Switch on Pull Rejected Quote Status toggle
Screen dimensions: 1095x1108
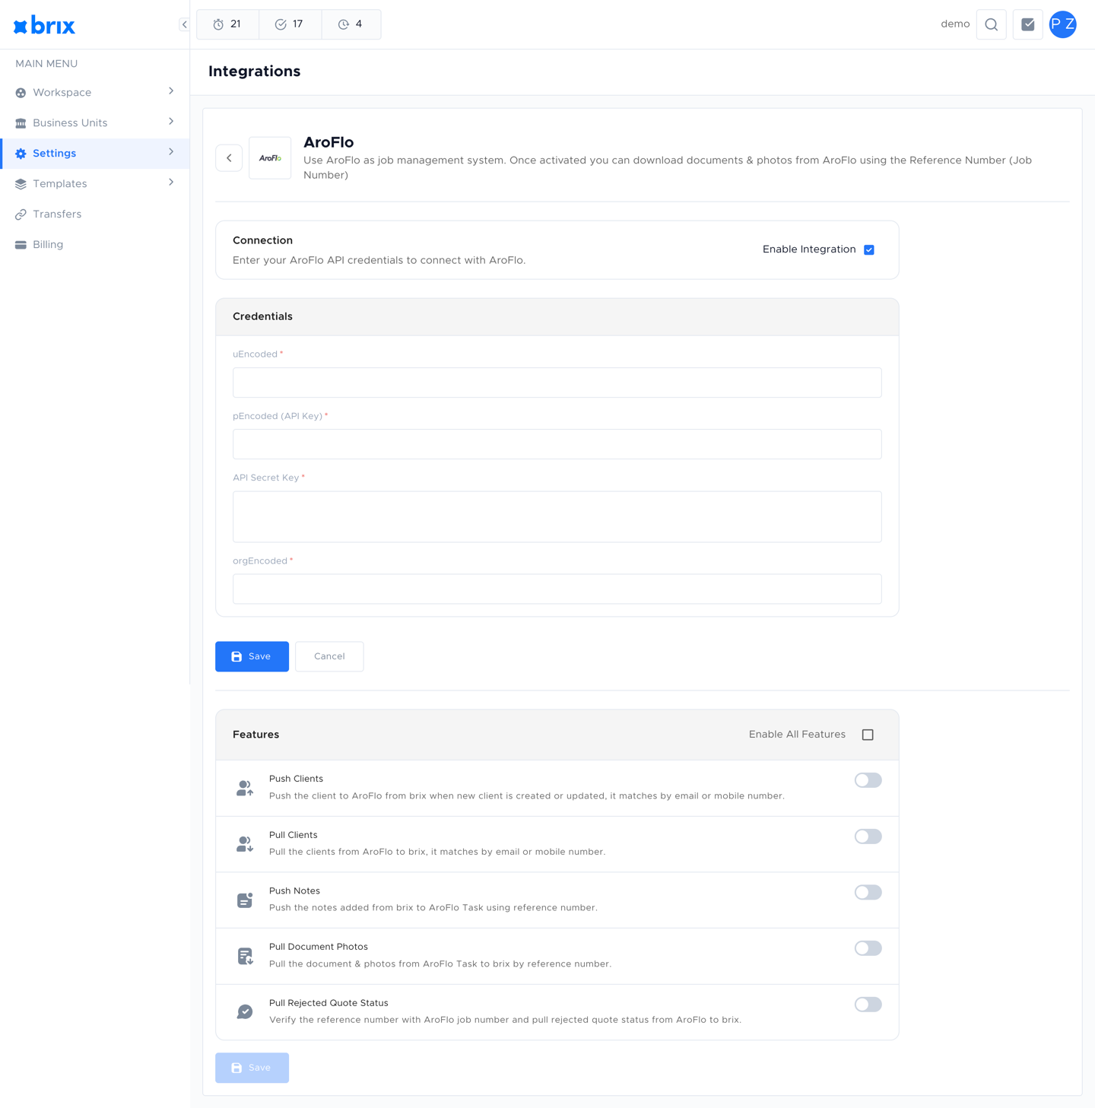[x=868, y=1005]
